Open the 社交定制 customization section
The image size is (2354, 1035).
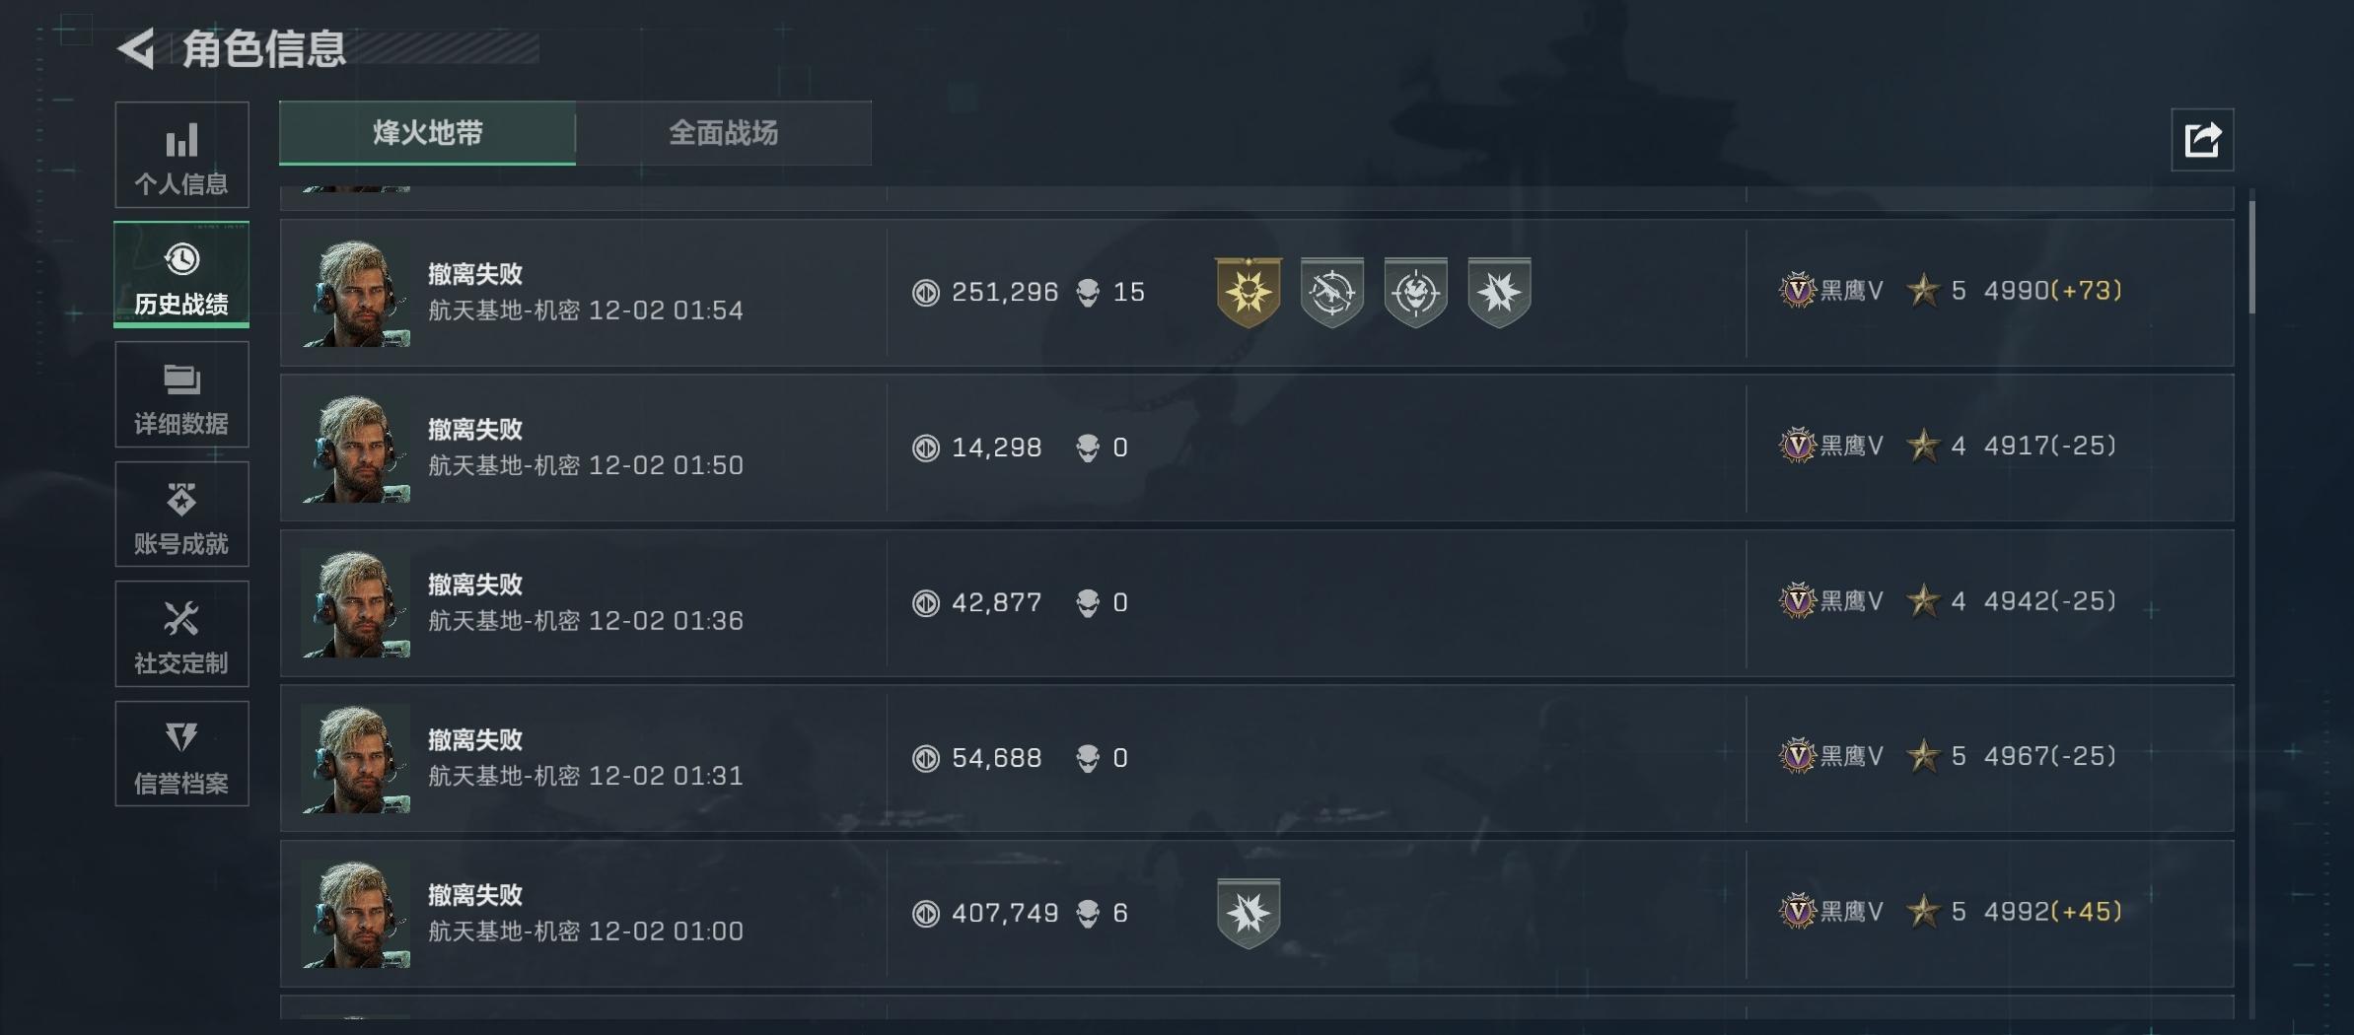[x=181, y=634]
